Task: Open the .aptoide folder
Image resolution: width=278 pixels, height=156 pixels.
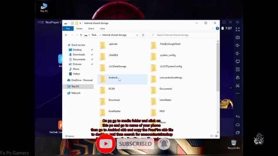Action: (113, 44)
